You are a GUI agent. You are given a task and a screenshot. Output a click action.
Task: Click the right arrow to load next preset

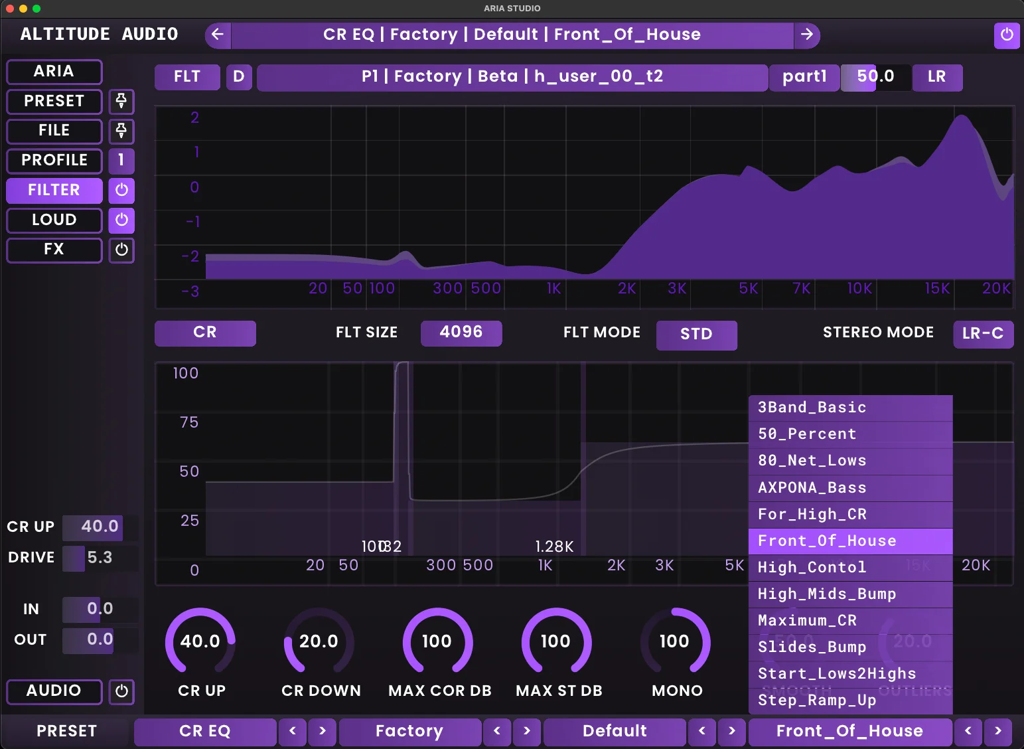pos(808,35)
